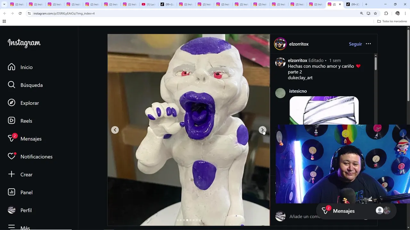Follow elzorritox with Seguir button
The image size is (410, 230).
[x=355, y=44]
